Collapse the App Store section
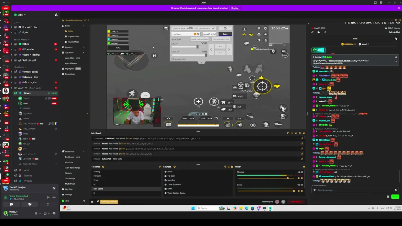402x226 pixels. click(84, 52)
